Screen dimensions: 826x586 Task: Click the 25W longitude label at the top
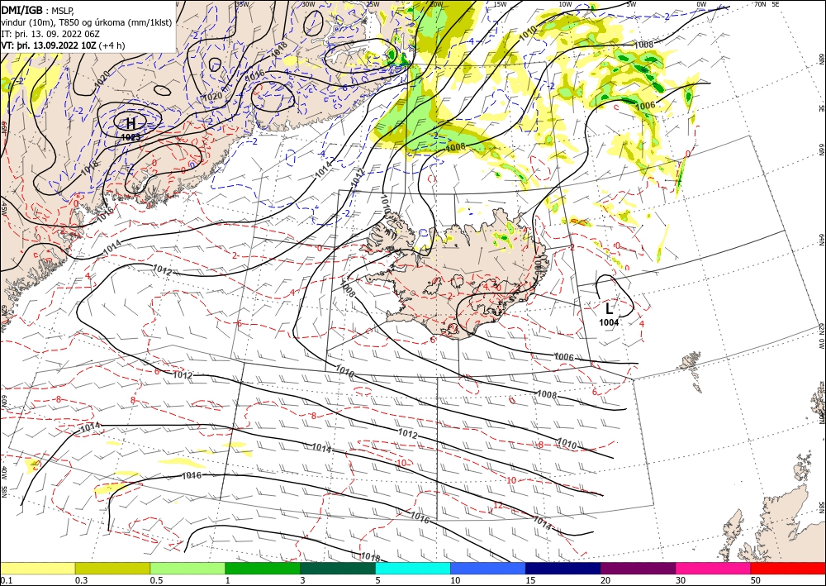(x=372, y=3)
